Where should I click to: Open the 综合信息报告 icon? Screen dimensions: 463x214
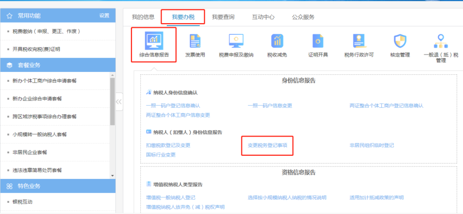[154, 41]
